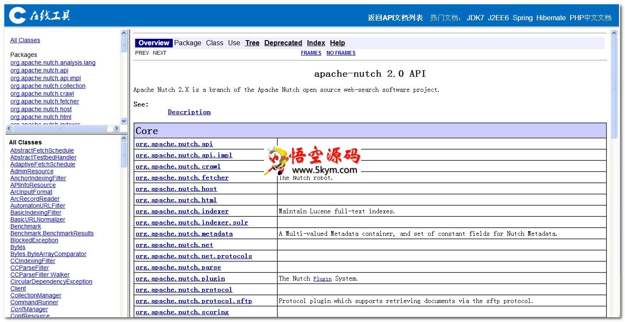The width and height of the screenshot is (625, 322).
Task: Click up arrow of main frame scrollbar
Action: click(x=614, y=33)
